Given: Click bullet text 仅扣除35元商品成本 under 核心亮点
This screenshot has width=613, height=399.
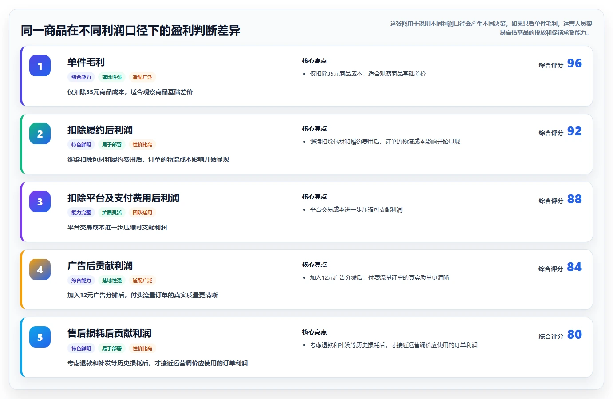Looking at the screenshot, I should [368, 74].
